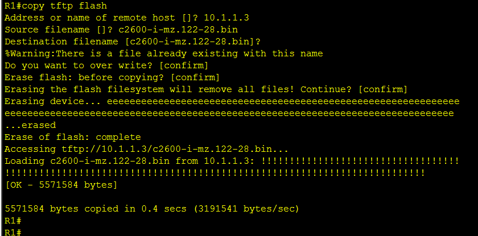Click the last R1# prompt at bottom
The width and height of the screenshot is (478, 236).
pos(13,233)
